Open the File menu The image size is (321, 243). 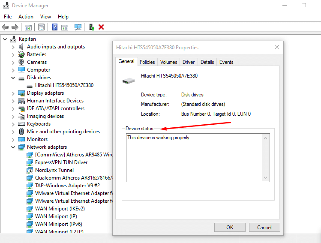pyautogui.click(x=8, y=17)
